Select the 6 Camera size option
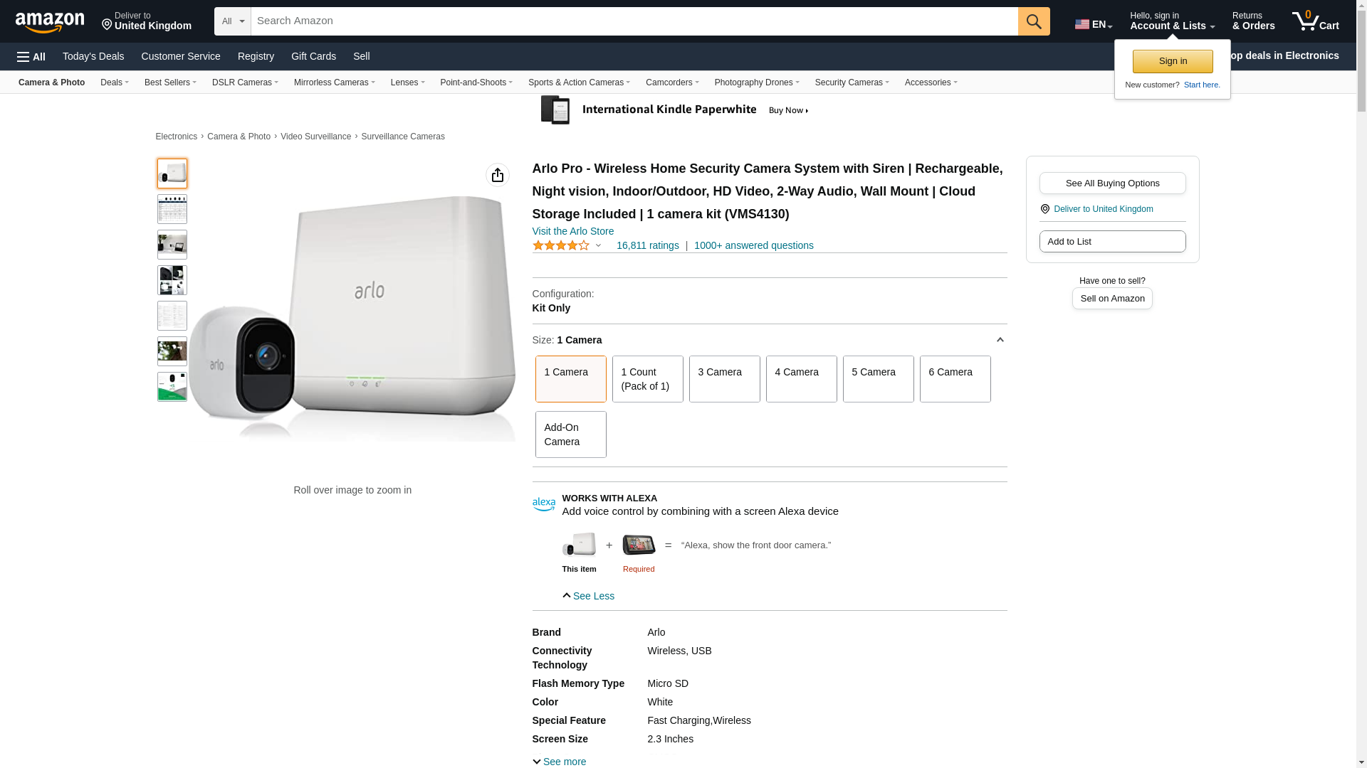This screenshot has width=1367, height=768. click(x=955, y=379)
